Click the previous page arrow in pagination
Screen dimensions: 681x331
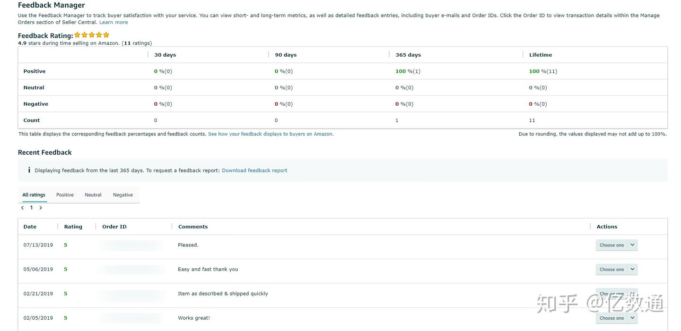coord(22,208)
